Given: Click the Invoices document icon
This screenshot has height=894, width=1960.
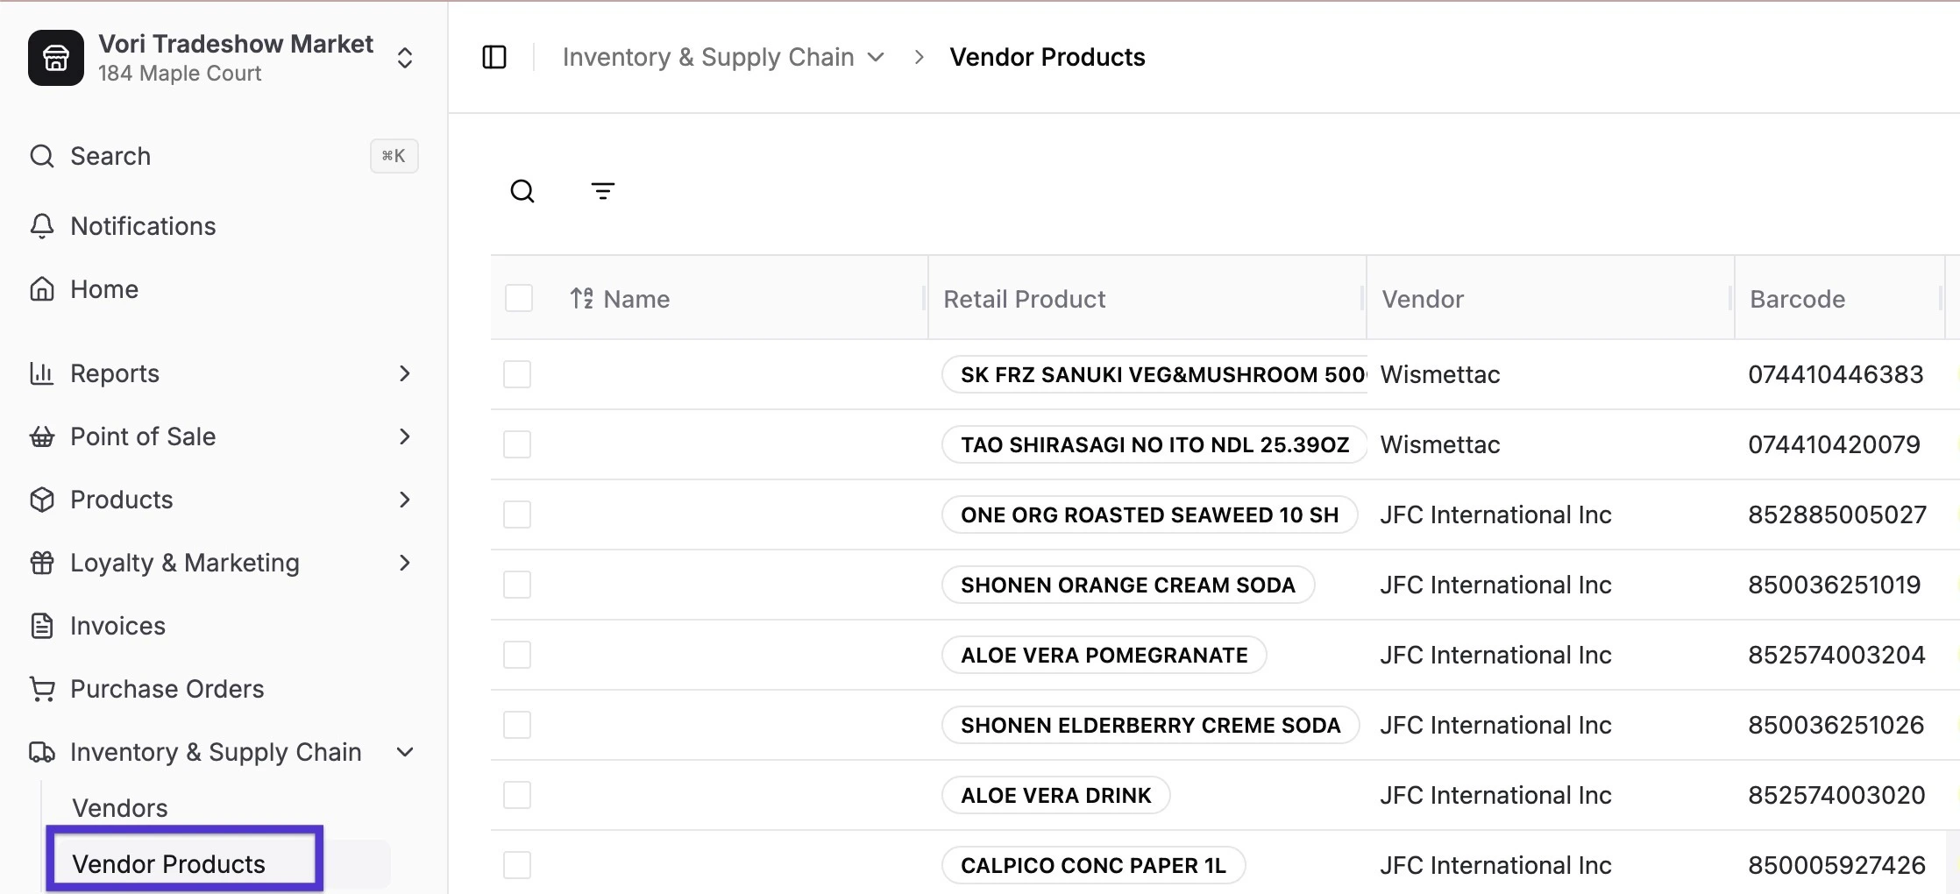Looking at the screenshot, I should pos(42,626).
